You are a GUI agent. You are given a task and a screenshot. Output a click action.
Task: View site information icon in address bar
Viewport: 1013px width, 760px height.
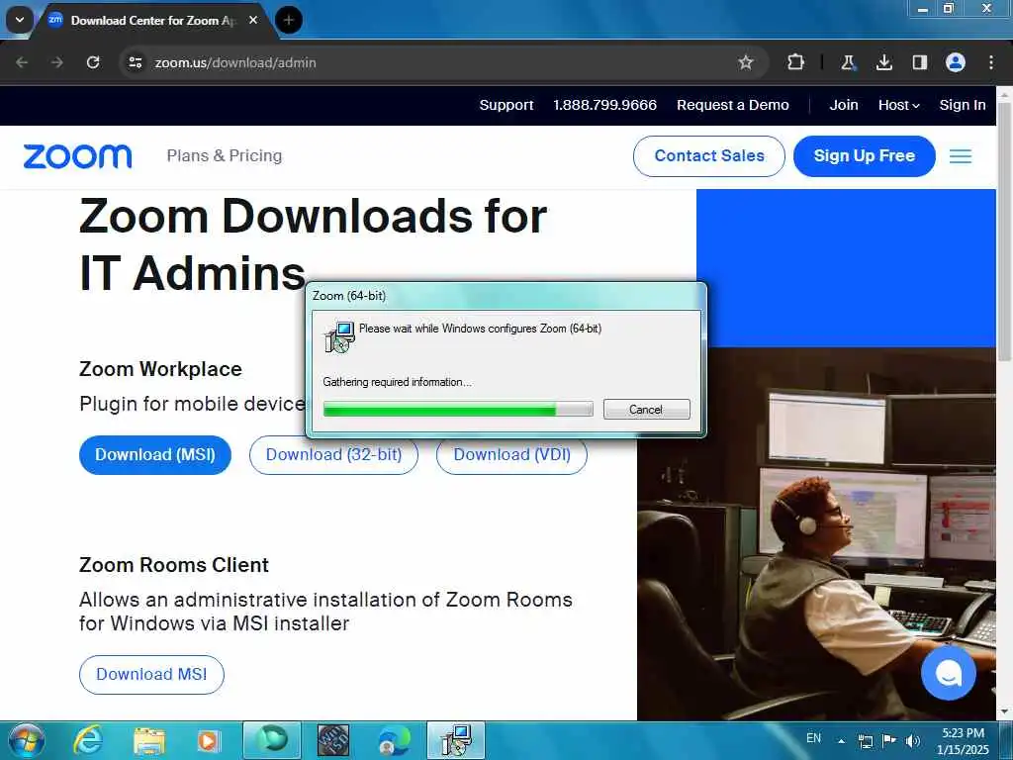[136, 62]
